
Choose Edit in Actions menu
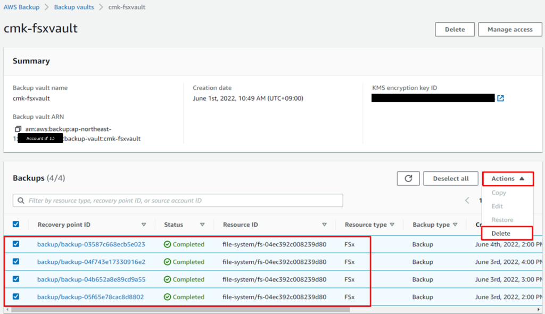[x=497, y=206]
